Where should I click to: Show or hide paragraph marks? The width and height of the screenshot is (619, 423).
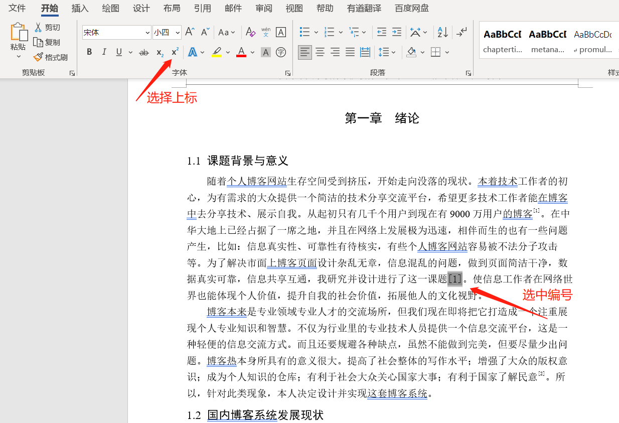tap(462, 32)
